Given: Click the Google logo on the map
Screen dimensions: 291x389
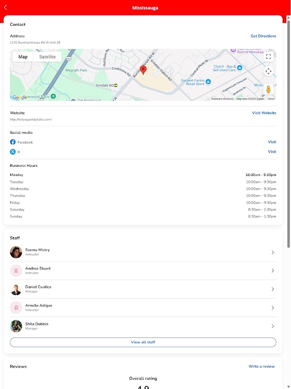Looking at the screenshot, I should 19,97.
